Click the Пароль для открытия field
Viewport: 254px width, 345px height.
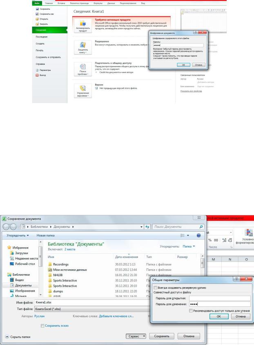click(220, 298)
